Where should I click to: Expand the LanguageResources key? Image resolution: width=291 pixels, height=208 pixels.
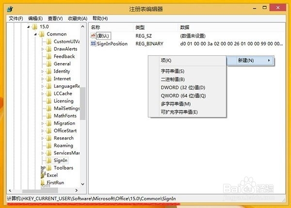pyautogui.click(x=43, y=86)
